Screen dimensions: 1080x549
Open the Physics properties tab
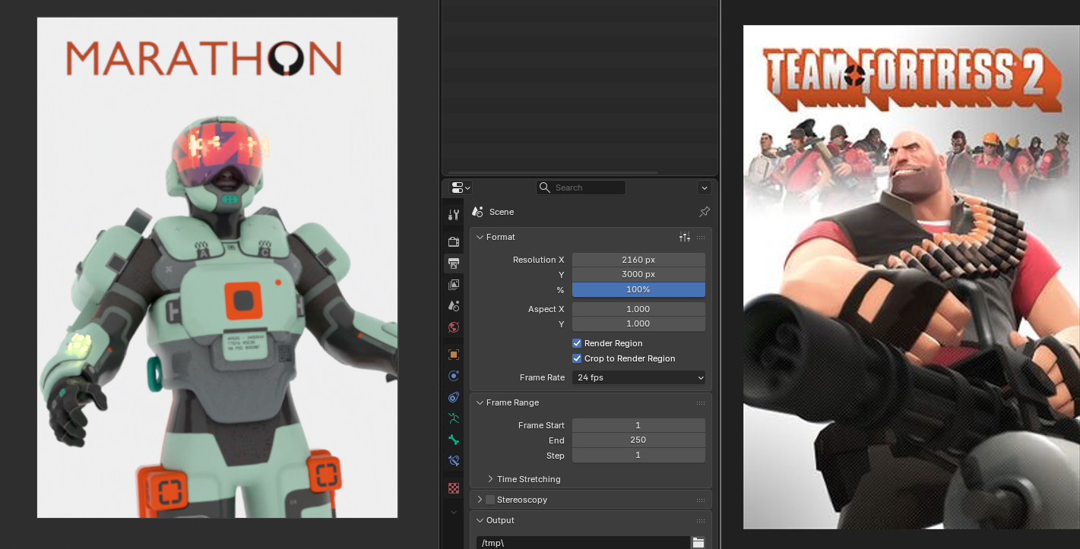454,376
